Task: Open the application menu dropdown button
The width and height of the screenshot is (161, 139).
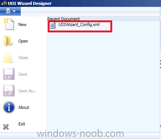Action: coord(10,11)
